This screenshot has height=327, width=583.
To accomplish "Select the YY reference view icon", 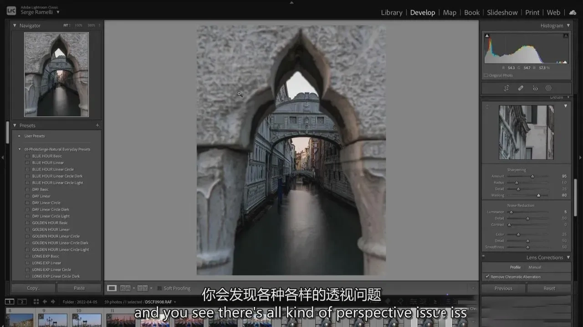I will (142, 288).
